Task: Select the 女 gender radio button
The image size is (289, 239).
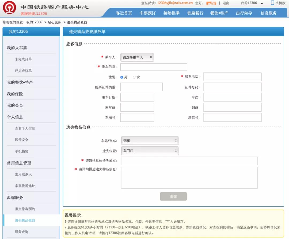Action: pyautogui.click(x=134, y=77)
